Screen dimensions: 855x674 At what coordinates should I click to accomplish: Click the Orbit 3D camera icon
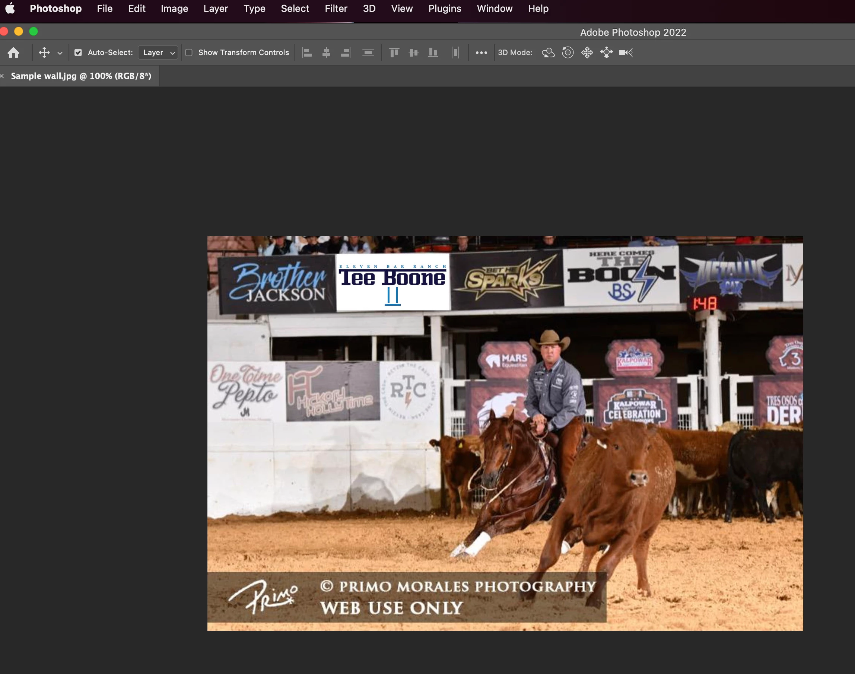coord(548,53)
